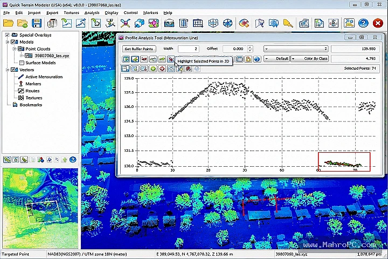Open the File menu
The image size is (388, 259).
(x=6, y=12)
